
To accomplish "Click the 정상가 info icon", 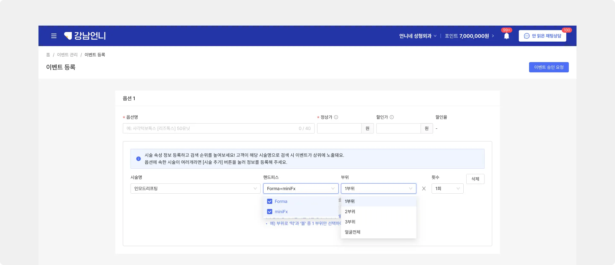I will [x=336, y=117].
